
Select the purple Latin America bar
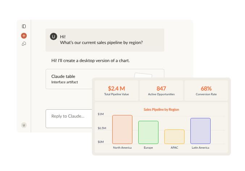click(200, 131)
